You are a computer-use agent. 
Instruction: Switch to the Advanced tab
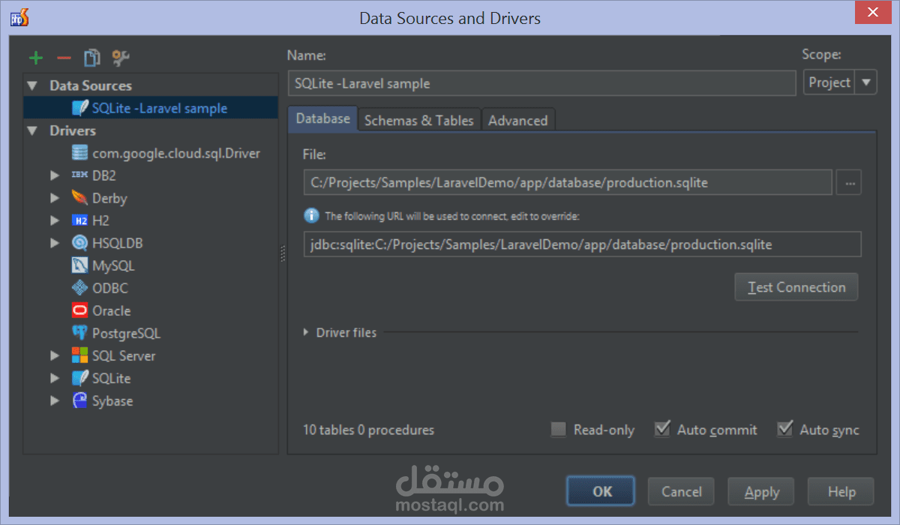point(517,120)
